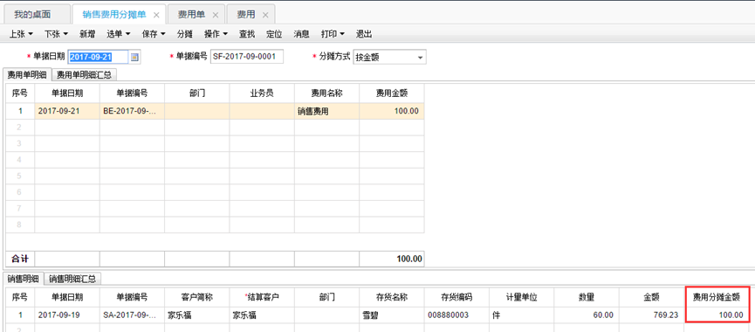Switch to the 费用单 tab
This screenshot has width=755, height=332.
tap(191, 15)
